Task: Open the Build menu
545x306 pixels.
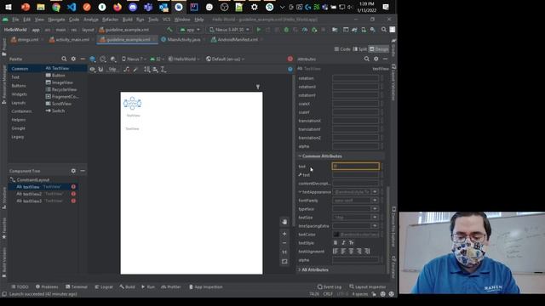Action: (128, 20)
